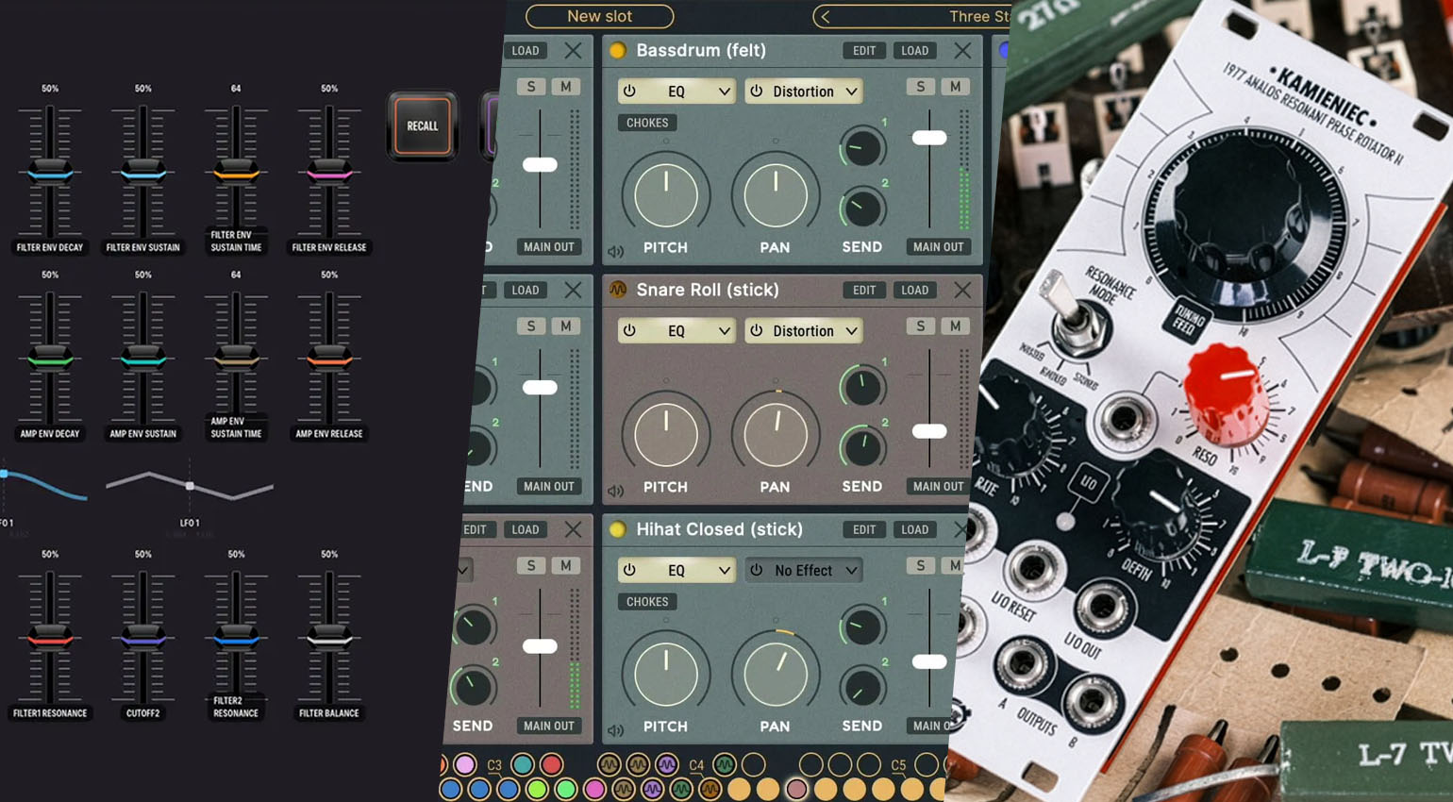Screen dimensions: 1453x802
Task: Click the yellow circle icon beside Hihat Closed
Action: point(618,529)
